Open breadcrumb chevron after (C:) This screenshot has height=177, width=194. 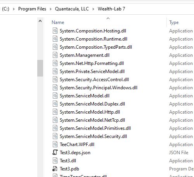[14, 9]
